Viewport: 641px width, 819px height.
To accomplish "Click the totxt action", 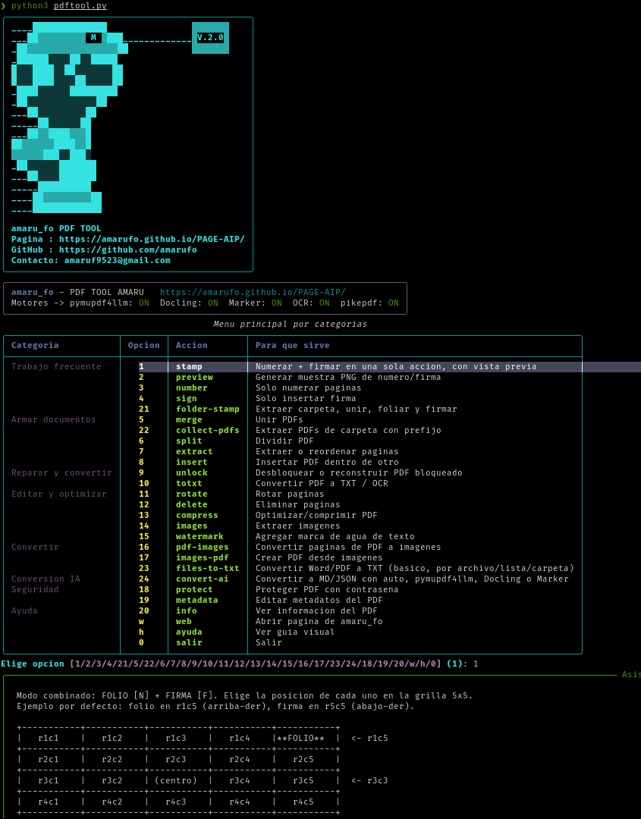I will pos(189,483).
